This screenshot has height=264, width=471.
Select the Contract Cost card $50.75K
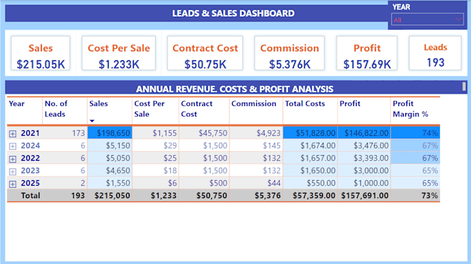pos(205,53)
